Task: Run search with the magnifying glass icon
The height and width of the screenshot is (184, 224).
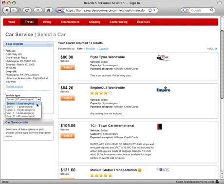Action: point(212,10)
